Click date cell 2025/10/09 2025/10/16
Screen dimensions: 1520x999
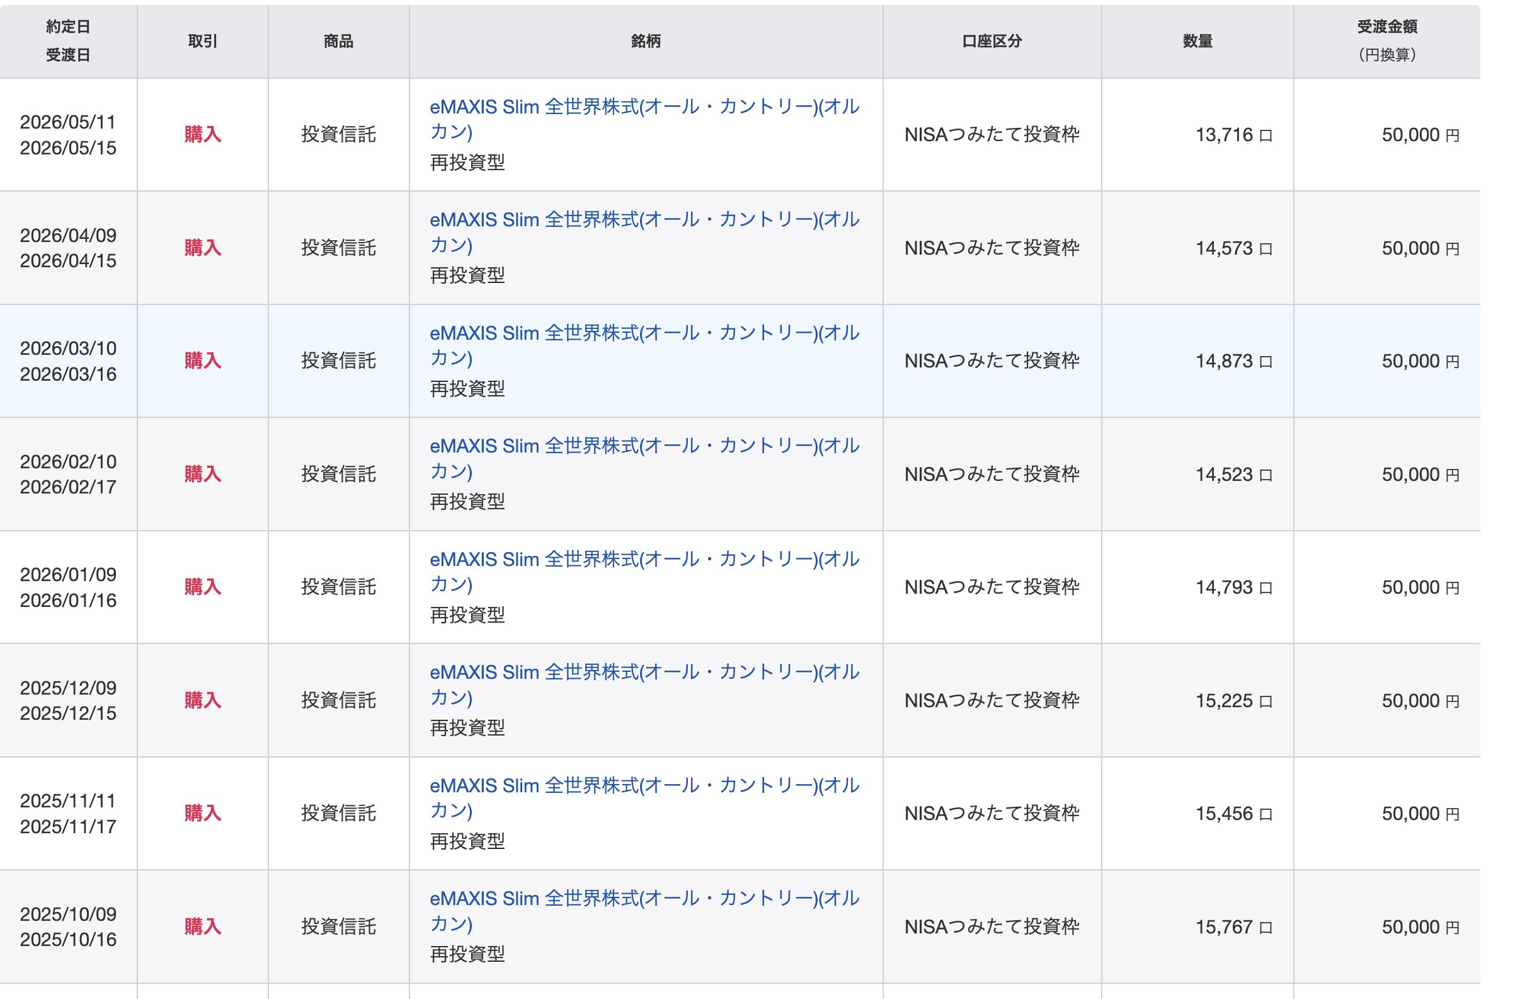point(68,927)
